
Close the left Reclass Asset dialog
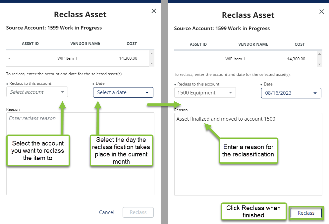(154, 11)
